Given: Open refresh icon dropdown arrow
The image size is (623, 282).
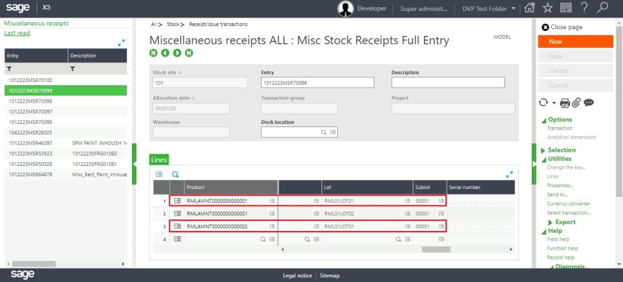Looking at the screenshot, I should tap(554, 103).
